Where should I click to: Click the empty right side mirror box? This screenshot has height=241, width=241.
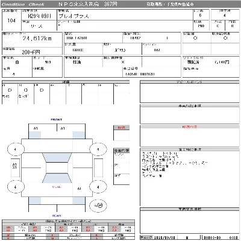[x=98, y=167]
